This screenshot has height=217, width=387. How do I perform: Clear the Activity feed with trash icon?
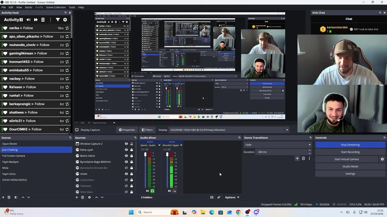[x=43, y=20]
